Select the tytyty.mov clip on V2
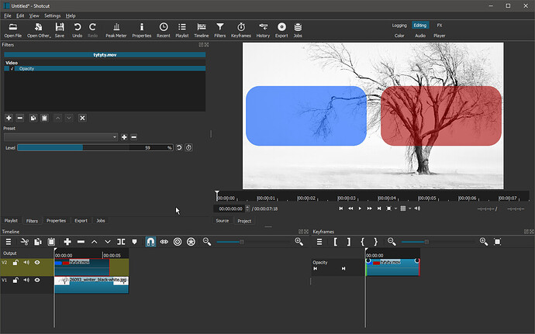The height and width of the screenshot is (334, 535). (x=82, y=267)
